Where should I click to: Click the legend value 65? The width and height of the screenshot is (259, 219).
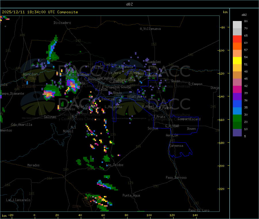pos(246,35)
